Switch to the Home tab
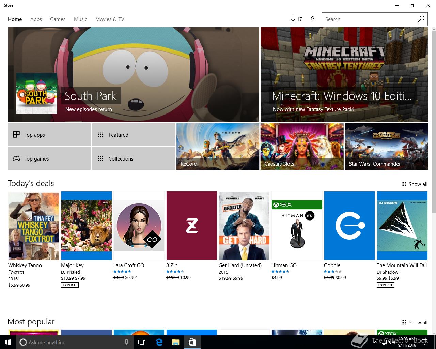Image resolution: width=436 pixels, height=349 pixels. [15, 19]
